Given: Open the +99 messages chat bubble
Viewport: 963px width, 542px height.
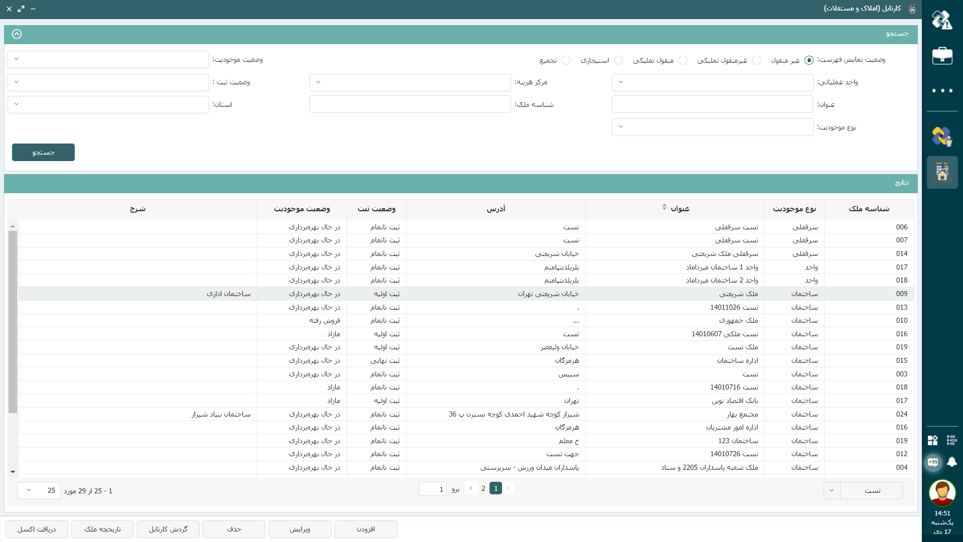Looking at the screenshot, I should pos(933,462).
